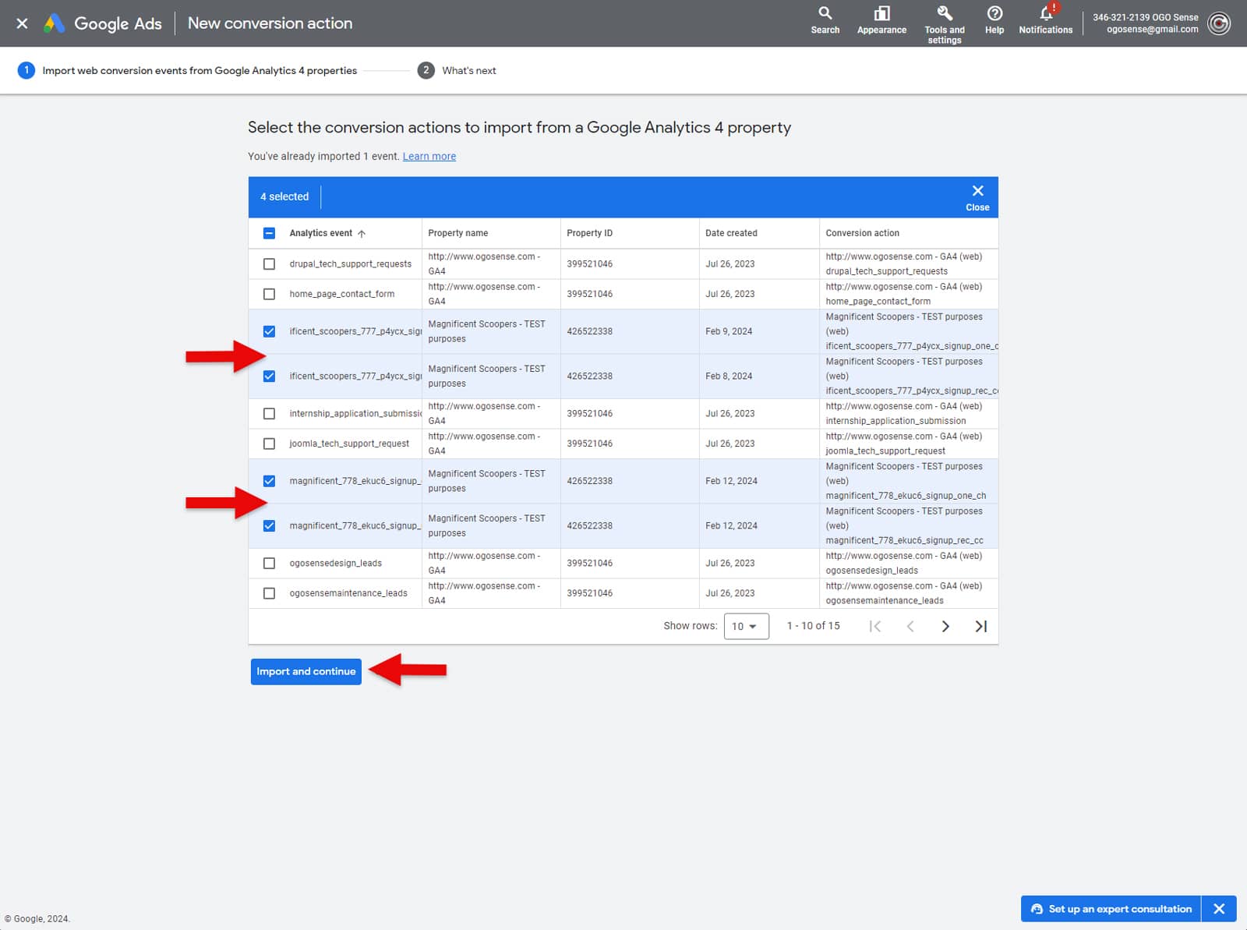Open the Show rows dropdown
This screenshot has width=1247, height=930.
pos(745,625)
